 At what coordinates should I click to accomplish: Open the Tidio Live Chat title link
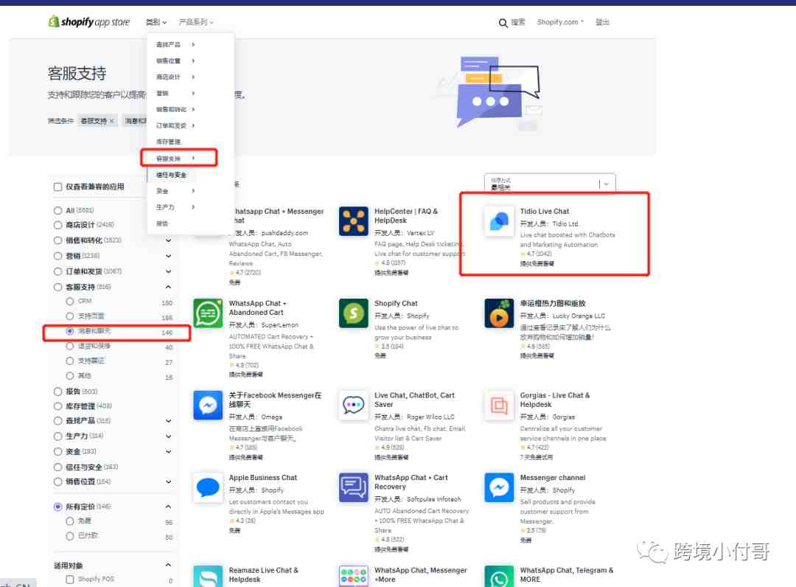[x=544, y=211]
